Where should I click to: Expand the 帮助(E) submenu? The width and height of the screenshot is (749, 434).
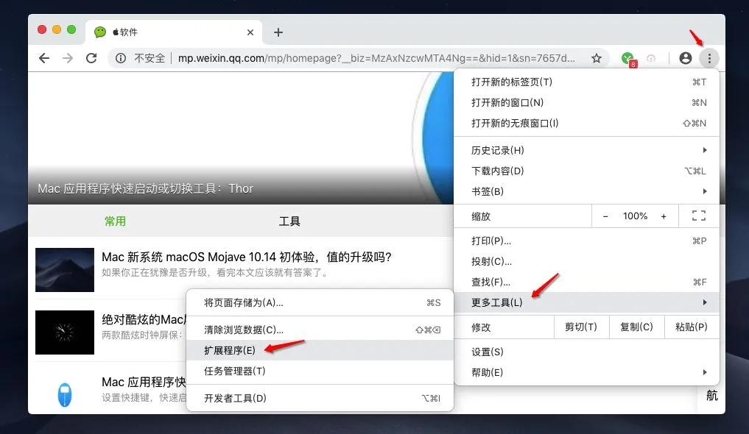coord(586,372)
